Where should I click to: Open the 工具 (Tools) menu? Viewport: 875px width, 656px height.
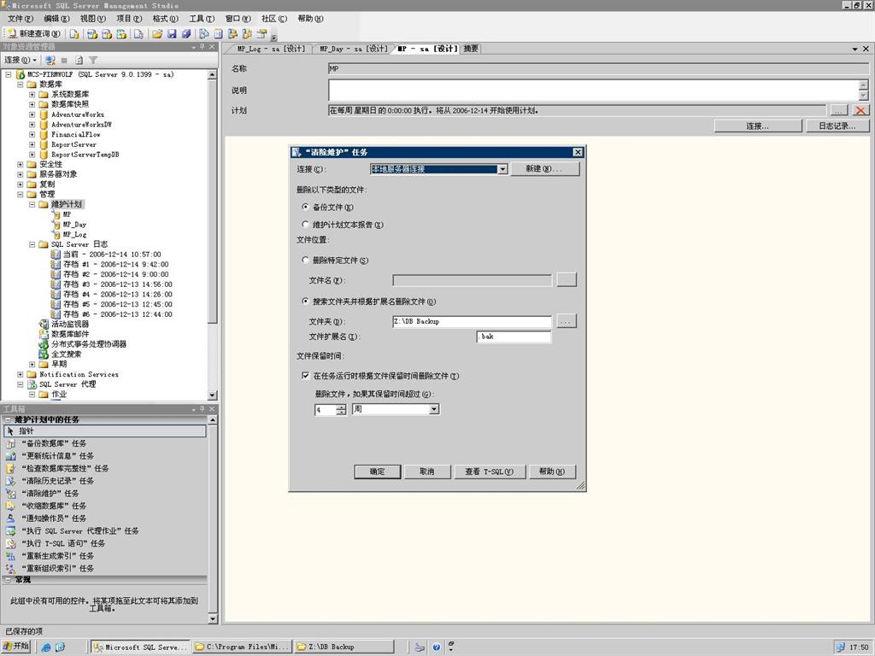202,19
